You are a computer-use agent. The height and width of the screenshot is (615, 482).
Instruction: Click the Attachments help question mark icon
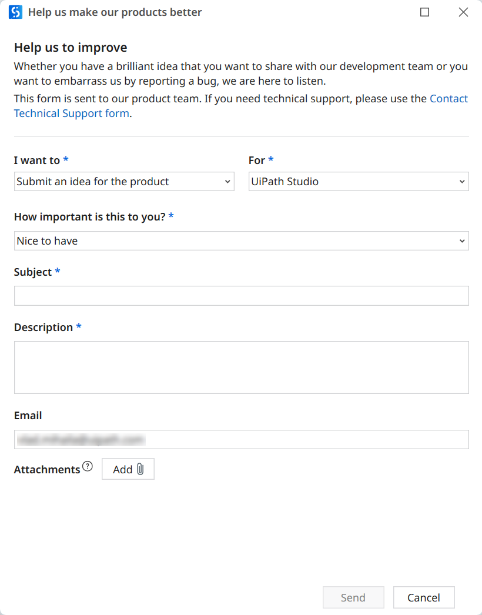(x=88, y=467)
